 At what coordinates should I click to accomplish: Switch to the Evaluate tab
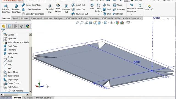(x=48, y=18)
